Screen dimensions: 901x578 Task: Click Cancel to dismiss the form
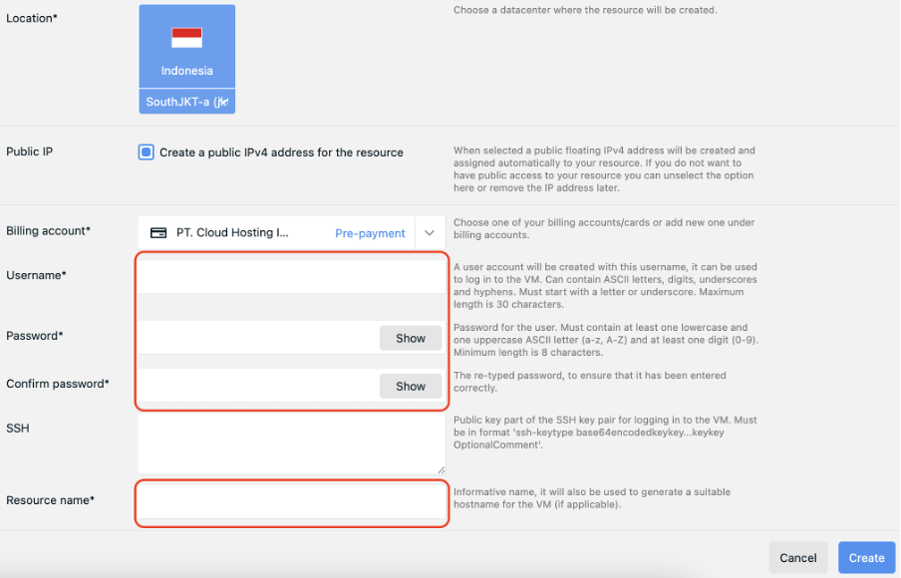pyautogui.click(x=797, y=557)
